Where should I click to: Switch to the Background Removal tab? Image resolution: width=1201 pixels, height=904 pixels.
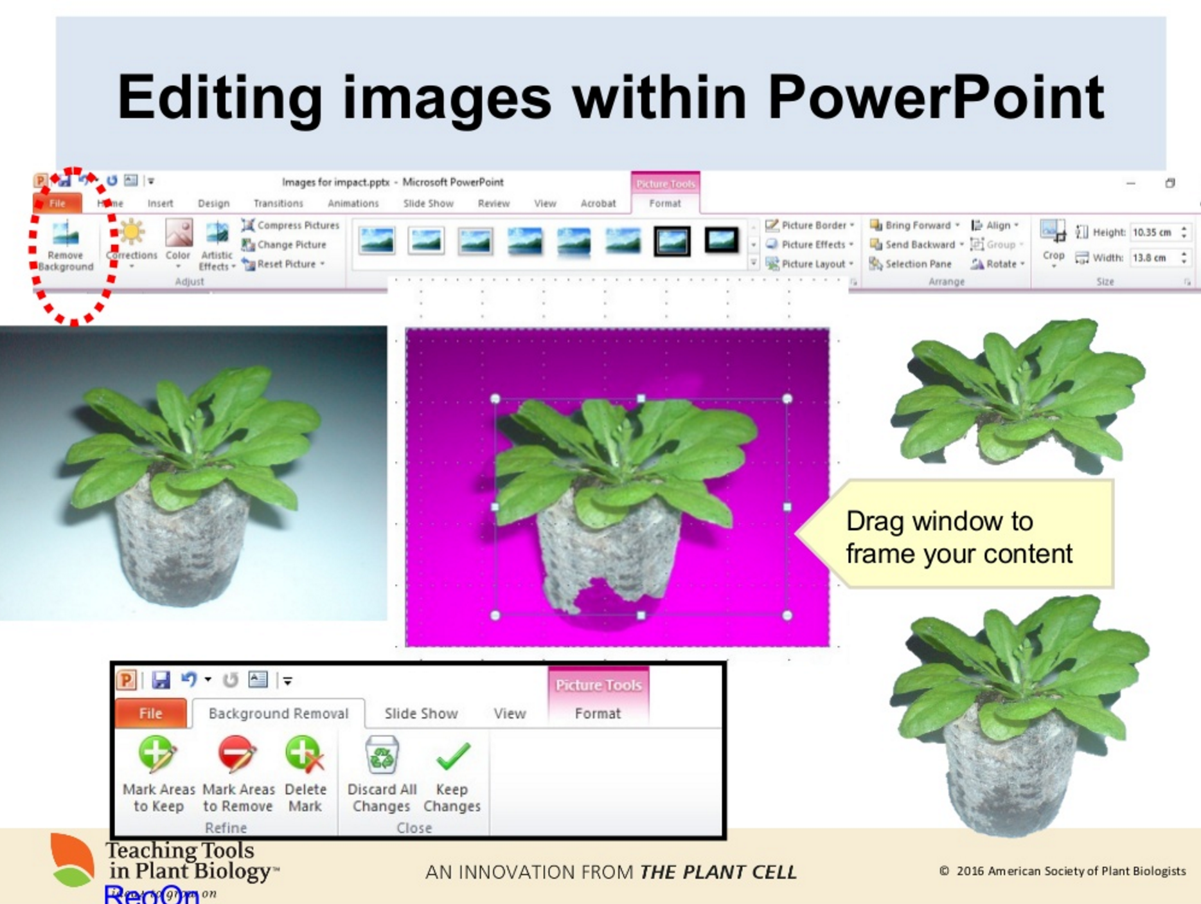(278, 714)
